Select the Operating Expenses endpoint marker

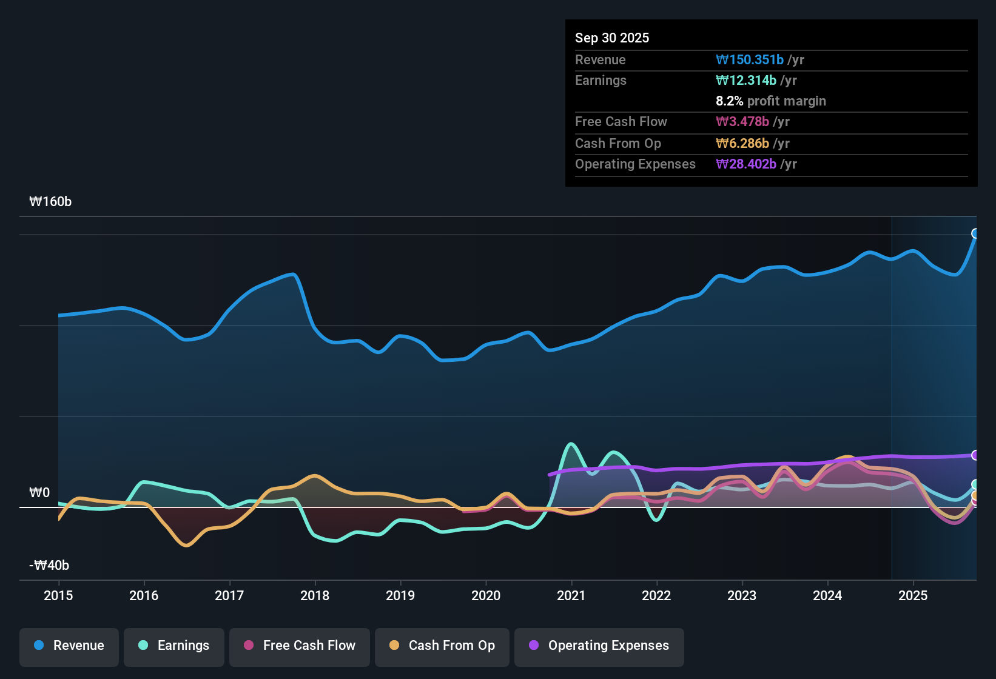tap(975, 455)
